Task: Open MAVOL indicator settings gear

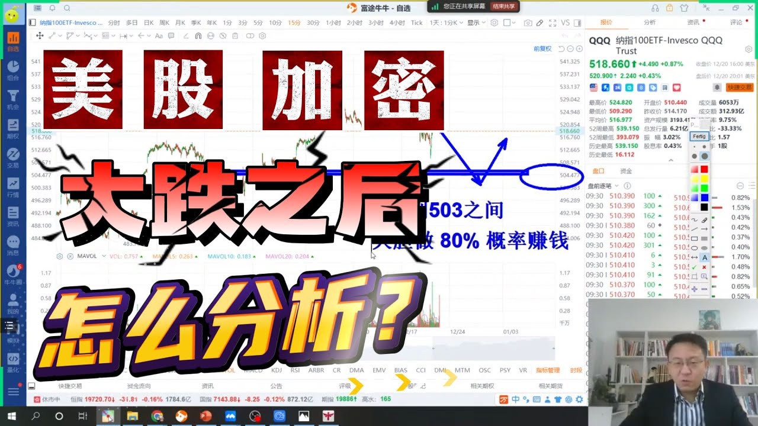Action: coord(59,256)
